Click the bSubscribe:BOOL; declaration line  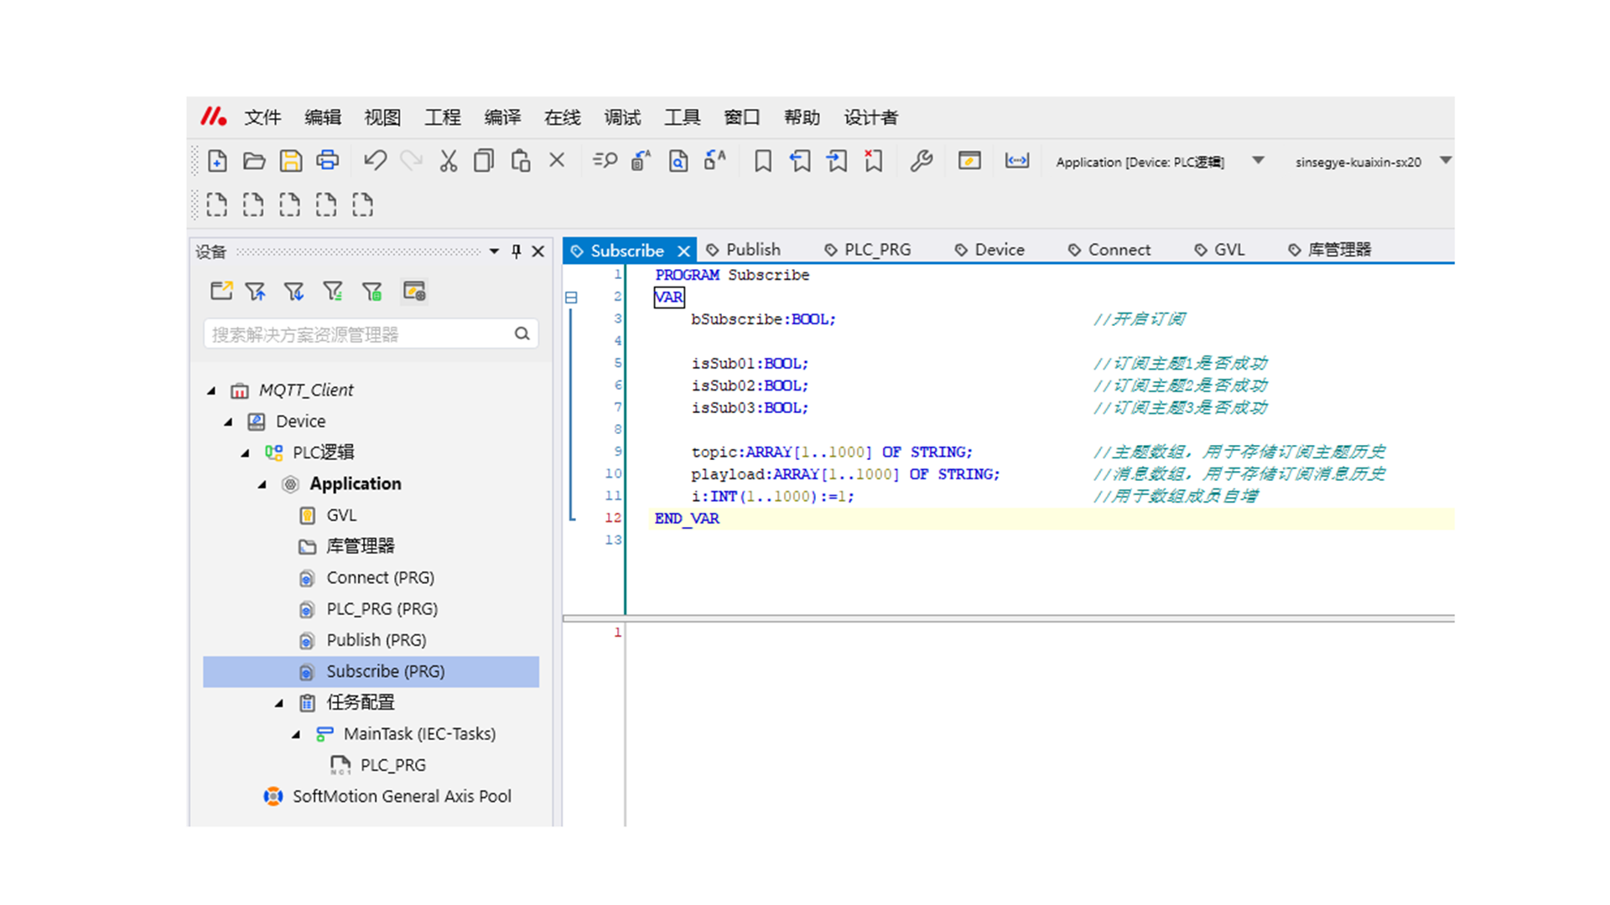click(763, 319)
